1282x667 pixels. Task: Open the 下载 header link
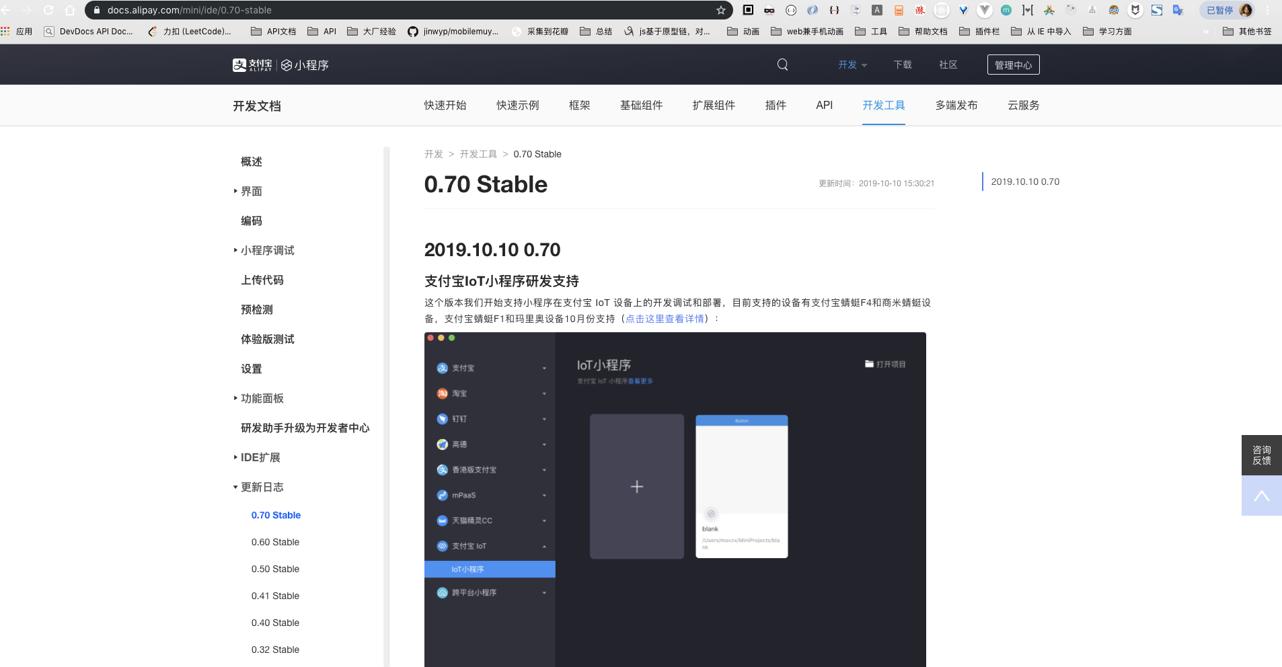coord(903,65)
